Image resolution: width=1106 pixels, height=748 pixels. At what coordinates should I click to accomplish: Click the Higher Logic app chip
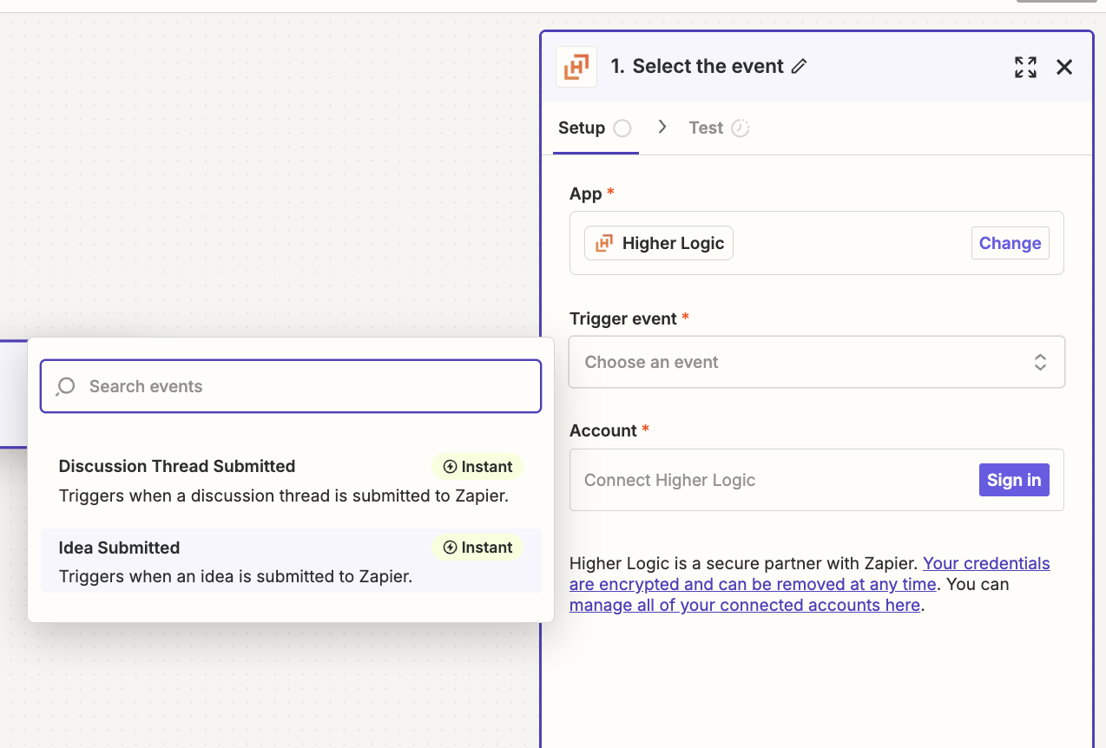point(659,243)
